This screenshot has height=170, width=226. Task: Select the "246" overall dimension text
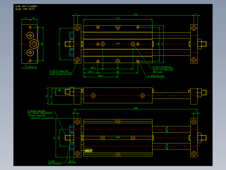coord(136,108)
